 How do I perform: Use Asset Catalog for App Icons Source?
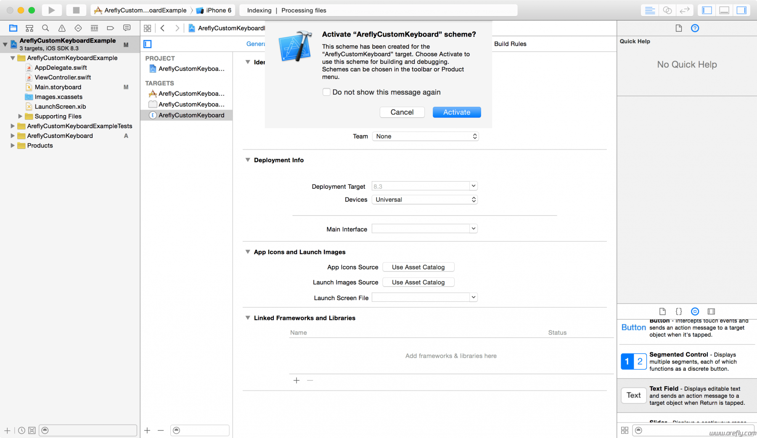coord(418,267)
